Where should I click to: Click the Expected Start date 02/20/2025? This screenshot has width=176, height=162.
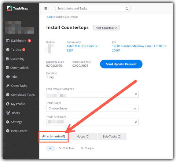(54, 66)
